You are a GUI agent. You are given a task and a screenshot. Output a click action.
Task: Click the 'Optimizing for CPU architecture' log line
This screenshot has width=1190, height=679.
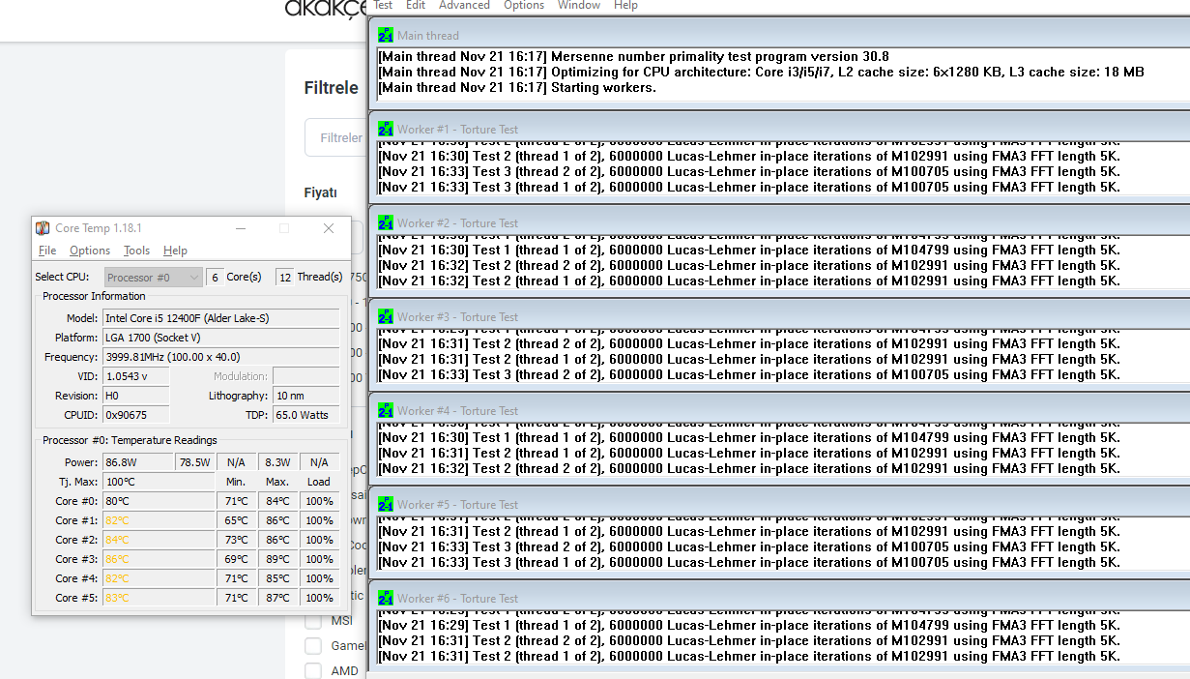point(761,73)
